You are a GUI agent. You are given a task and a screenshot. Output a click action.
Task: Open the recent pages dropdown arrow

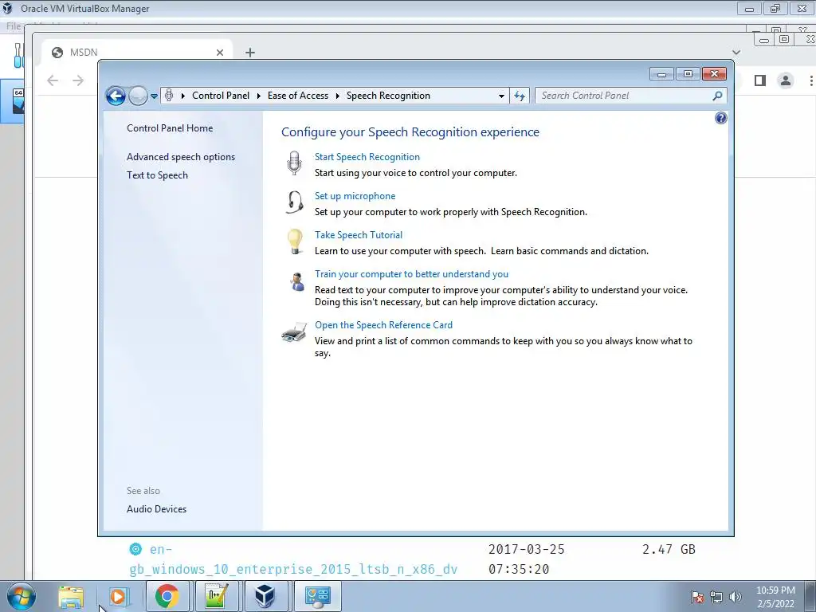pos(154,96)
